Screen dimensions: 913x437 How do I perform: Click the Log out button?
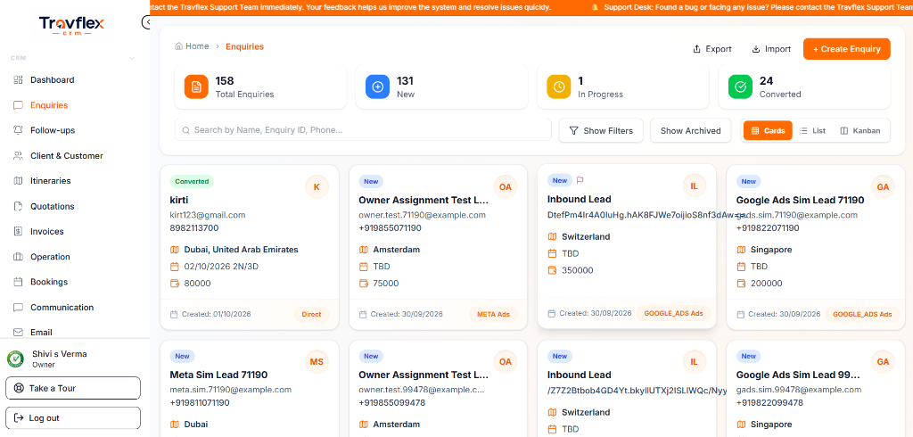pyautogui.click(x=73, y=417)
